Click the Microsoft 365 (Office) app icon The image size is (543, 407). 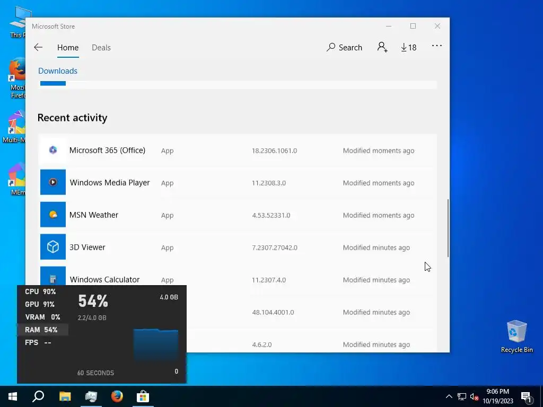(53, 150)
